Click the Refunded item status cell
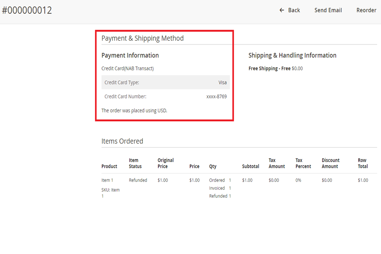The width and height of the screenshot is (381, 254). [138, 180]
